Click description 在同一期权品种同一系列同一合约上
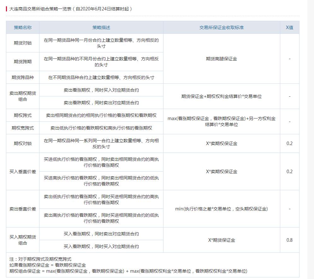 101,143
